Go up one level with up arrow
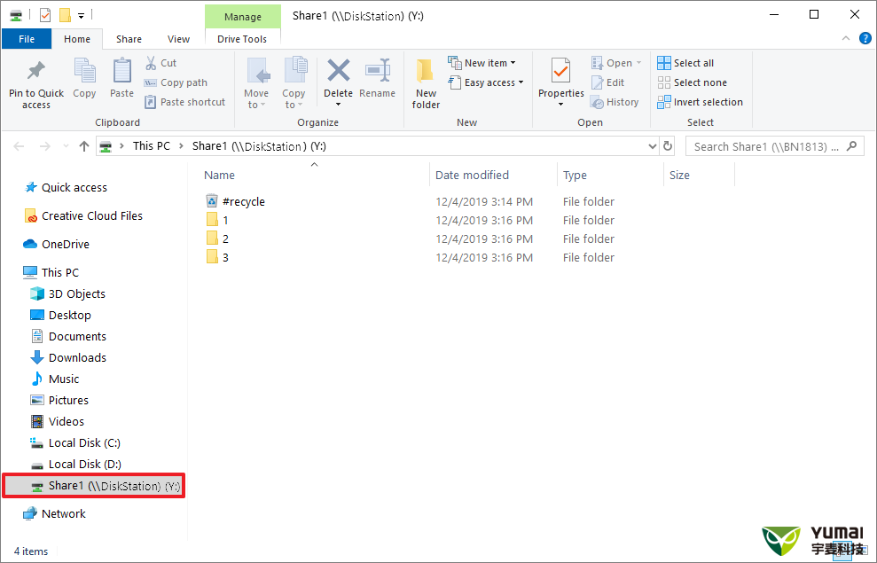The image size is (877, 563). click(x=84, y=146)
